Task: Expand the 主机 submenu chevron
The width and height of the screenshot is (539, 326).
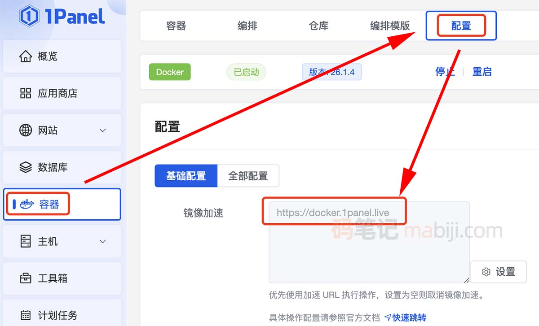Action: (102, 241)
